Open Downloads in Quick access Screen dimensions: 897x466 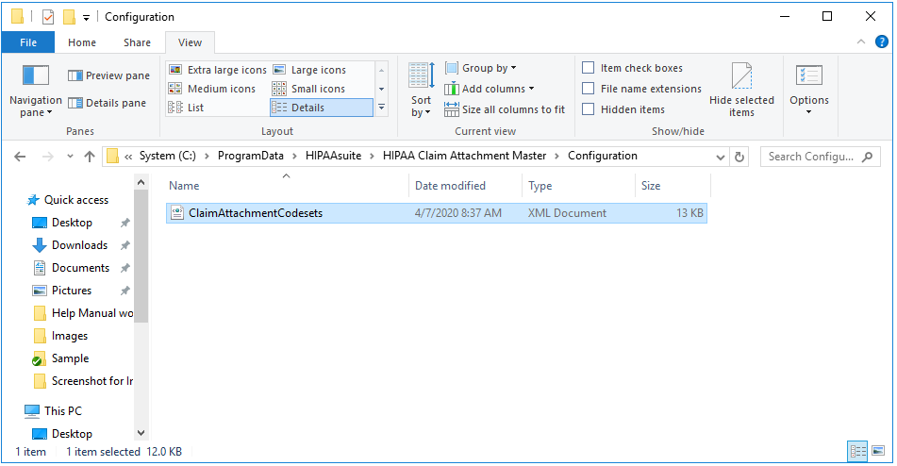coord(79,245)
